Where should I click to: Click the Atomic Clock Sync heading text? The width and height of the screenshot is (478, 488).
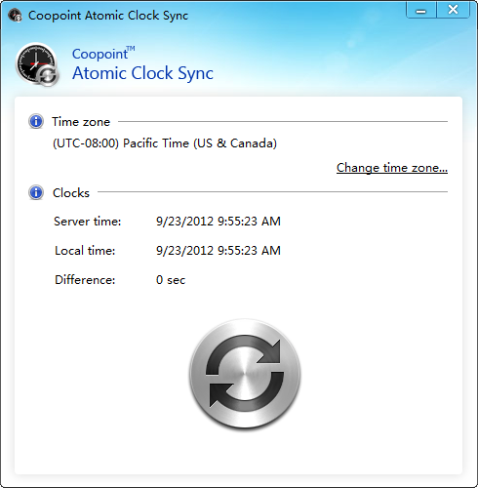142,73
